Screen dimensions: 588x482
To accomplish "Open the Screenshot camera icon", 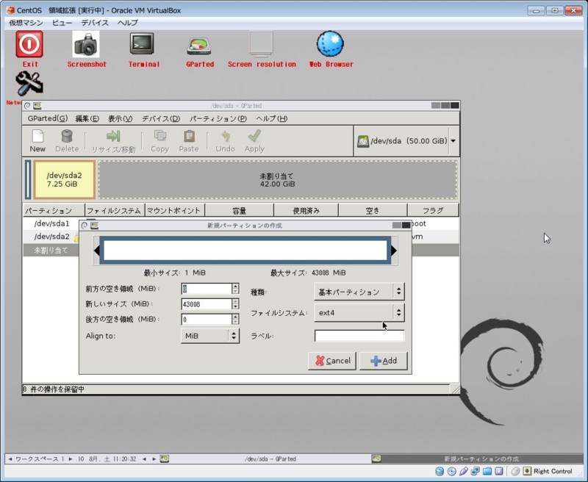I will pos(86,44).
